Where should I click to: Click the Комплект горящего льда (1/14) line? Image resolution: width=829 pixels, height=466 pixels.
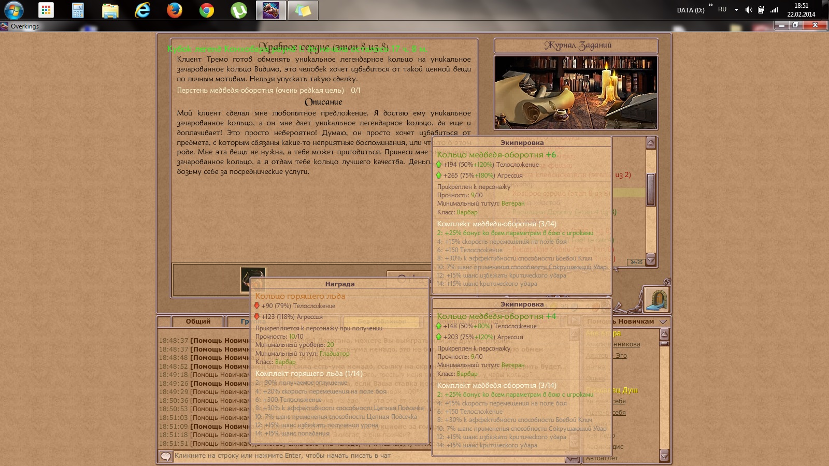[309, 374]
